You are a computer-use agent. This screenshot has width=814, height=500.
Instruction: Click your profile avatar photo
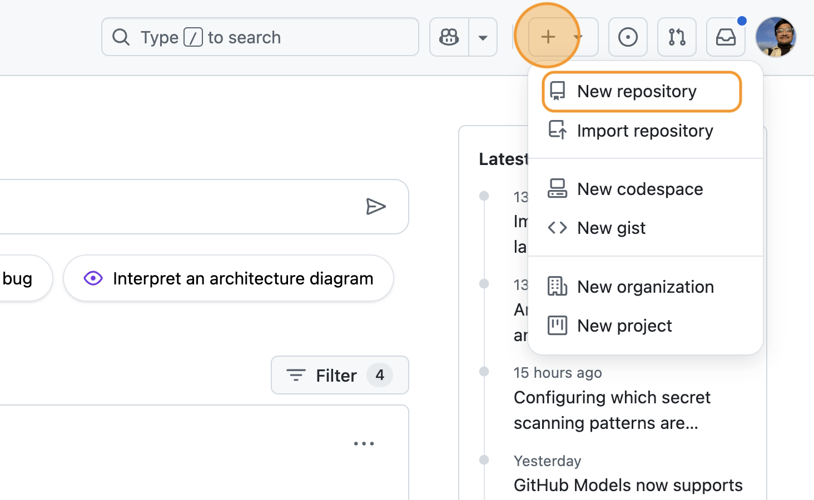(776, 37)
